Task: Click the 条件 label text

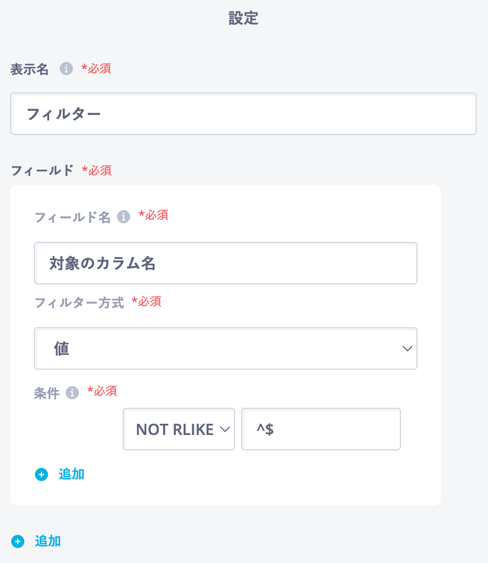Action: click(x=47, y=393)
